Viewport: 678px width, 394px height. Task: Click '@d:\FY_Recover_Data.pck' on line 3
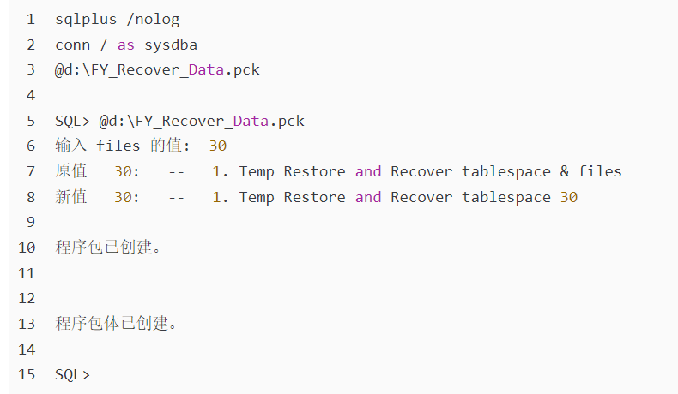pos(157,70)
